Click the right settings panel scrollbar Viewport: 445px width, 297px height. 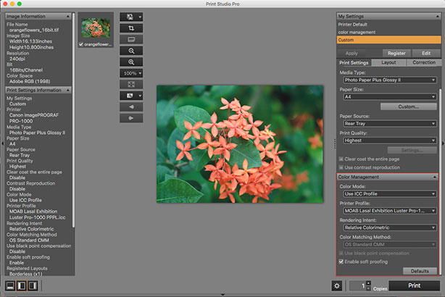(441, 182)
